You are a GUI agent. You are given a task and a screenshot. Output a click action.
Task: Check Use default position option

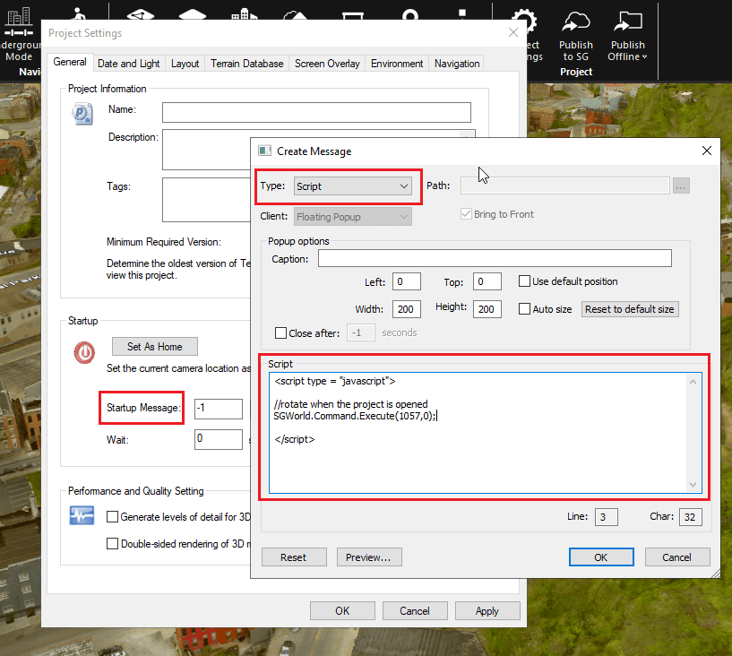pyautogui.click(x=524, y=281)
